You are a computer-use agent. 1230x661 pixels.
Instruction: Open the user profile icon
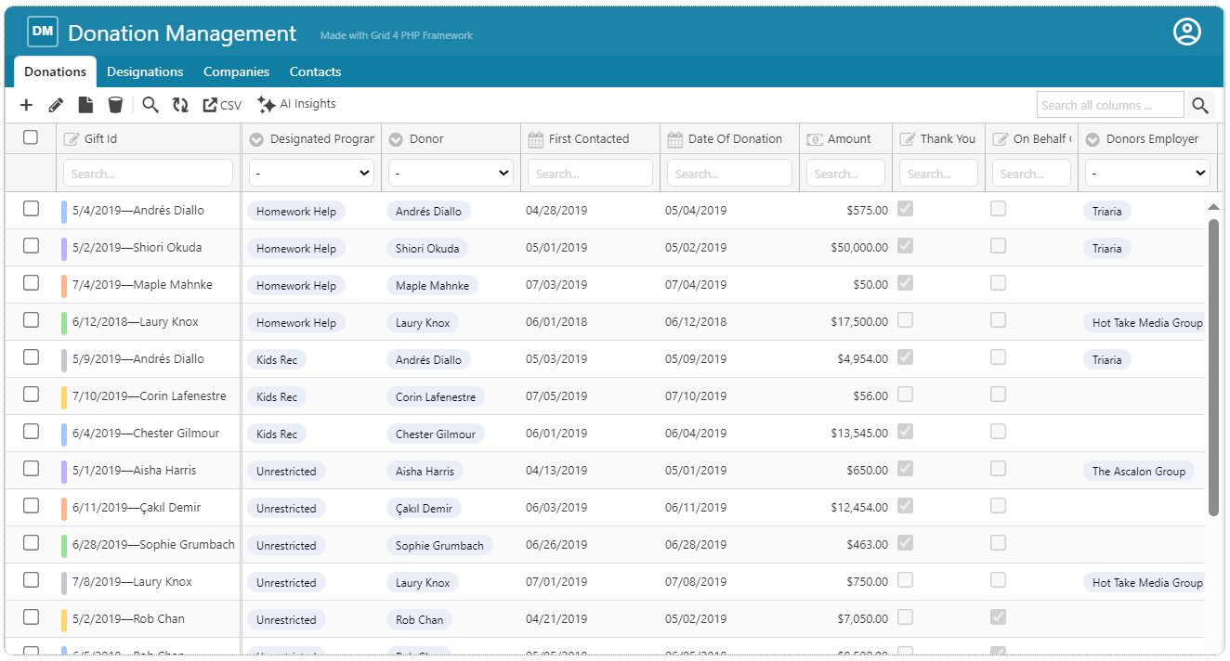pos(1186,32)
